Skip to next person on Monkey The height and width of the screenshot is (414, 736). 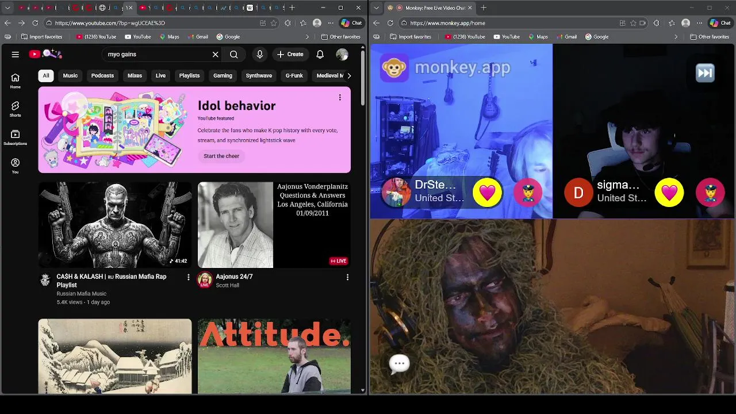[x=705, y=73]
